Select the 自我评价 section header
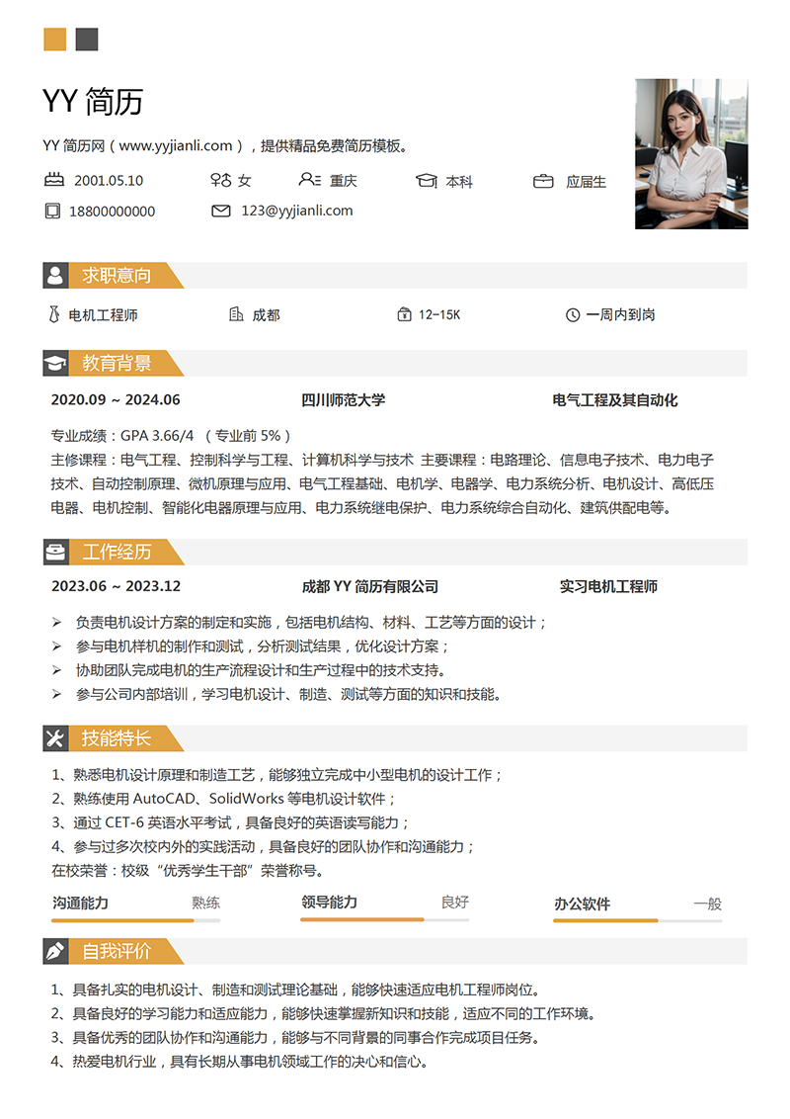The height and width of the screenshot is (1119, 790). 395,951
